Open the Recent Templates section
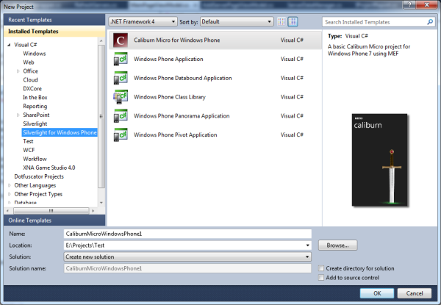The height and width of the screenshot is (305, 441). (54, 20)
